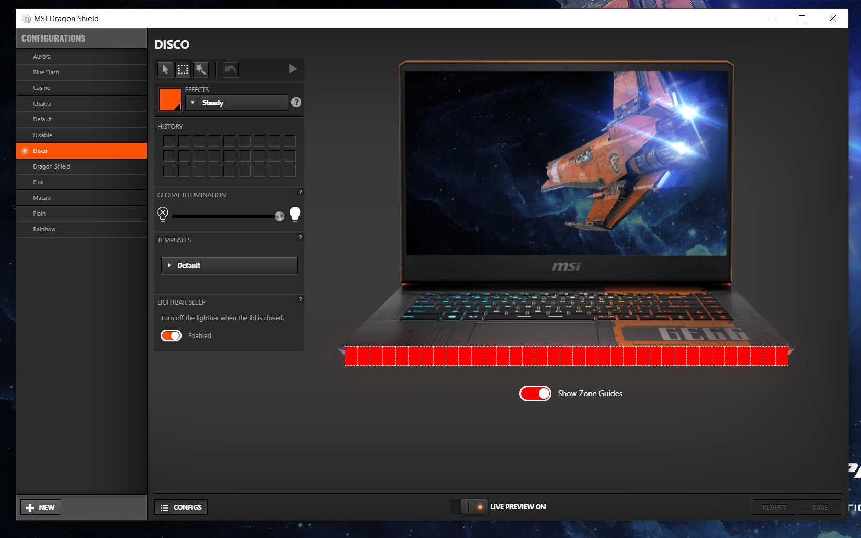Close the MSI Dragon Shield window
This screenshot has width=861, height=538.
click(833, 18)
